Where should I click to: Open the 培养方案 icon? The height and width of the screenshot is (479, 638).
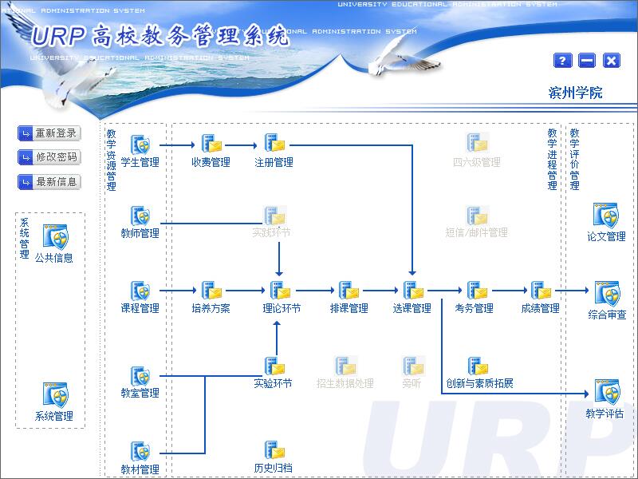tap(211, 291)
